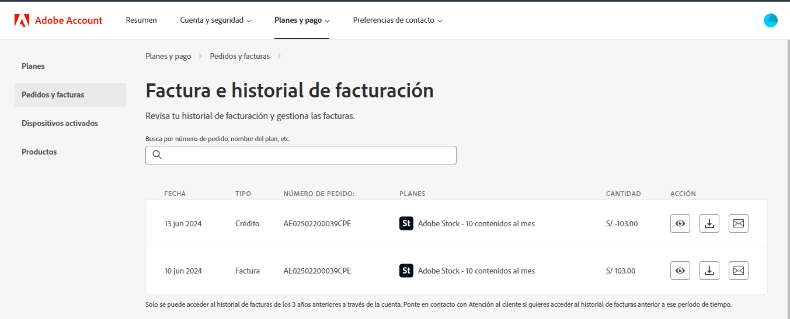The width and height of the screenshot is (790, 319).
Task: Email the 13 jun 2024 credit invoice
Action: click(739, 223)
